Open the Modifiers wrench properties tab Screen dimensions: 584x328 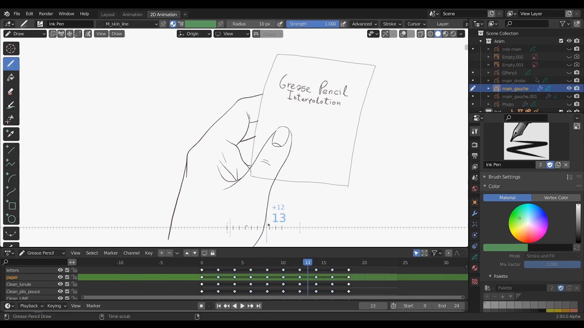[475, 213]
